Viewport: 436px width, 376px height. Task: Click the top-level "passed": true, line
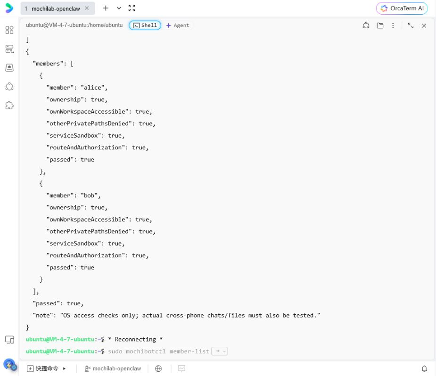tap(58, 303)
